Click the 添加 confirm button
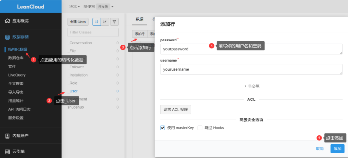 pyautogui.click(x=337, y=149)
